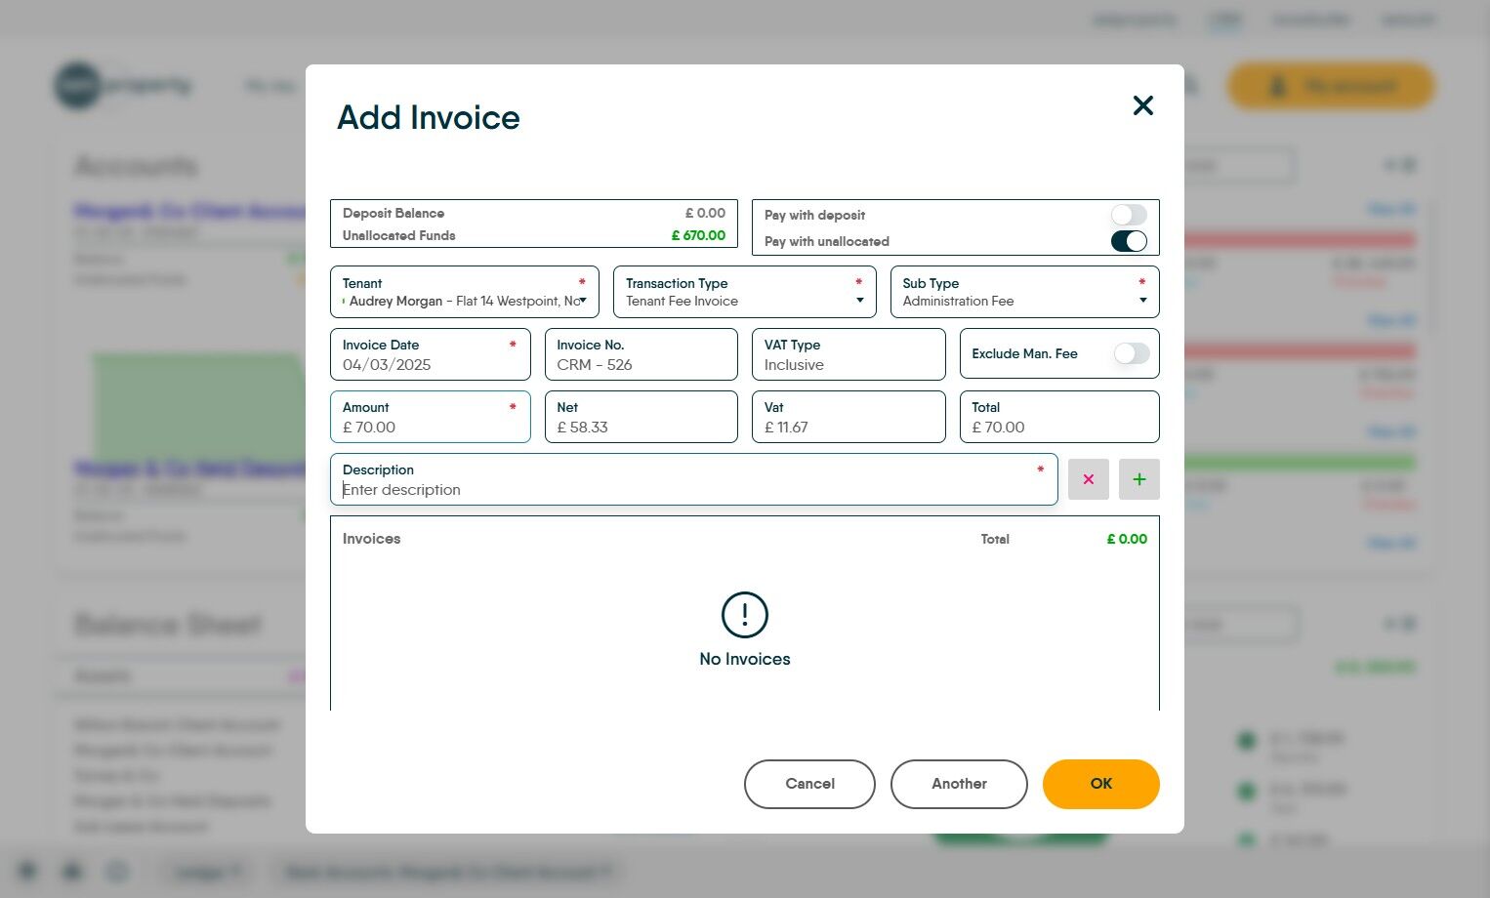The height and width of the screenshot is (898, 1490).
Task: Select the VAT Type field
Action: pos(848,354)
